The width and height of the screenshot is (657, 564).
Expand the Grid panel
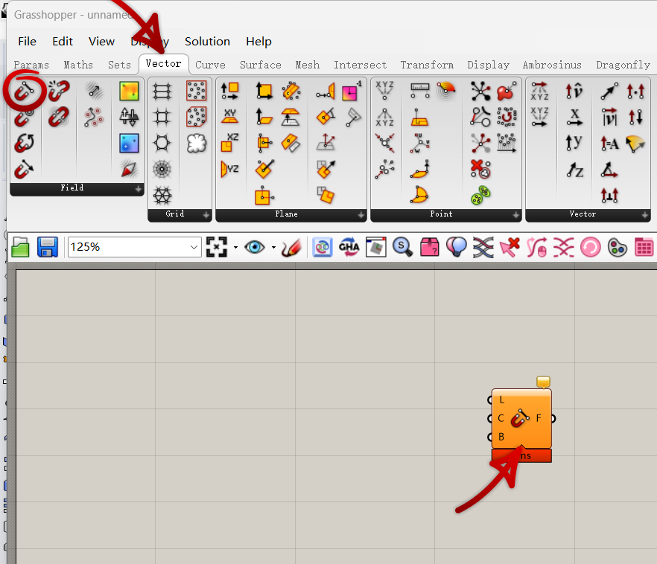[x=206, y=215]
